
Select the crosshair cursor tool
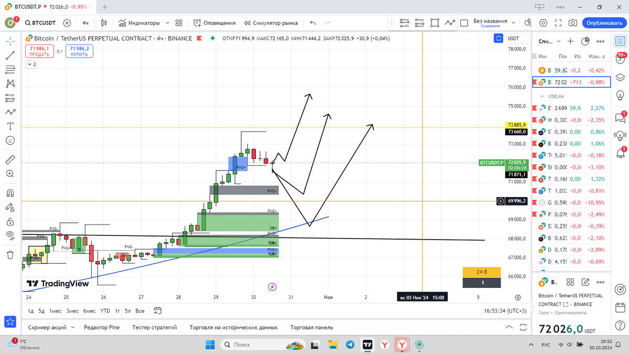10,41
